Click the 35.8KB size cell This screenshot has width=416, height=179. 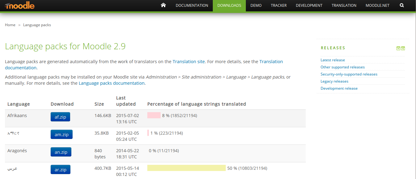(102, 133)
